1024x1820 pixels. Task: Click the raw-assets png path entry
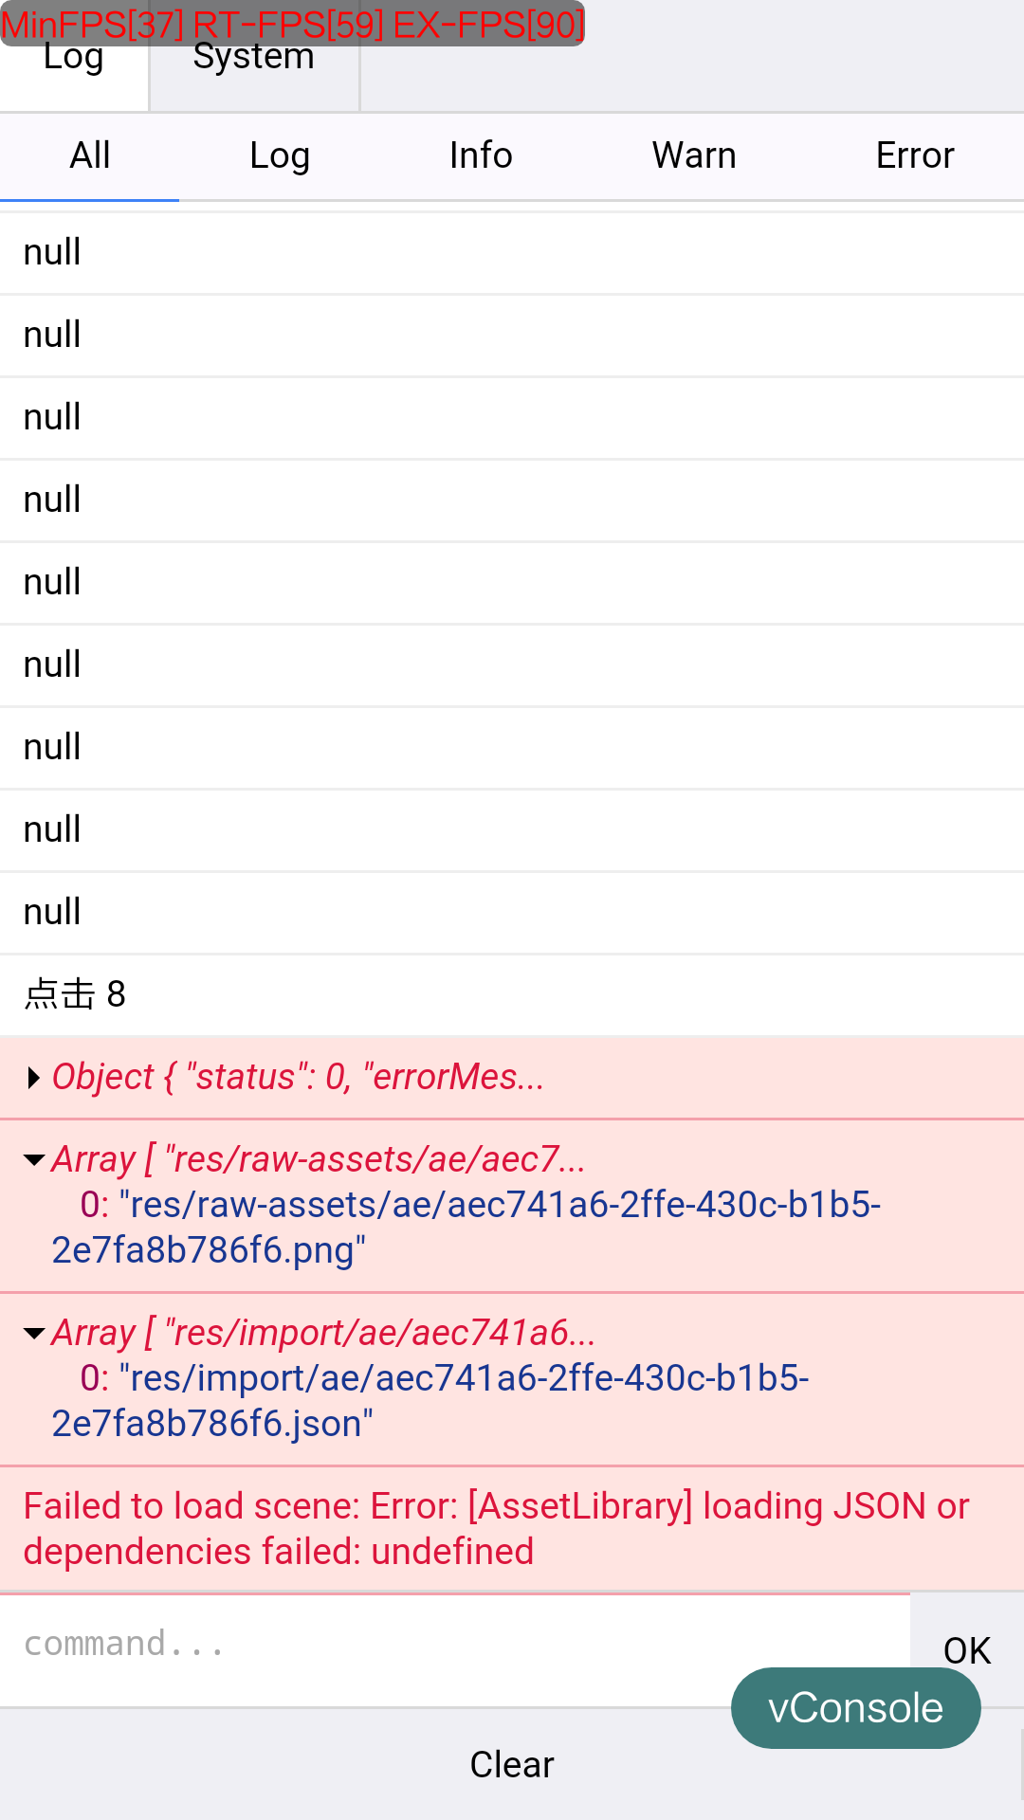point(466,1228)
